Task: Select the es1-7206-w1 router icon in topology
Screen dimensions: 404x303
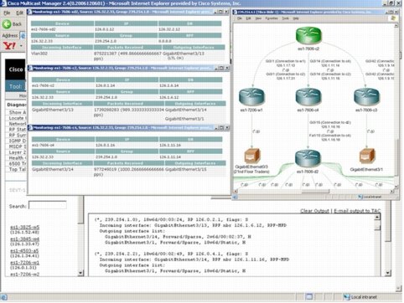Action: [x=251, y=96]
